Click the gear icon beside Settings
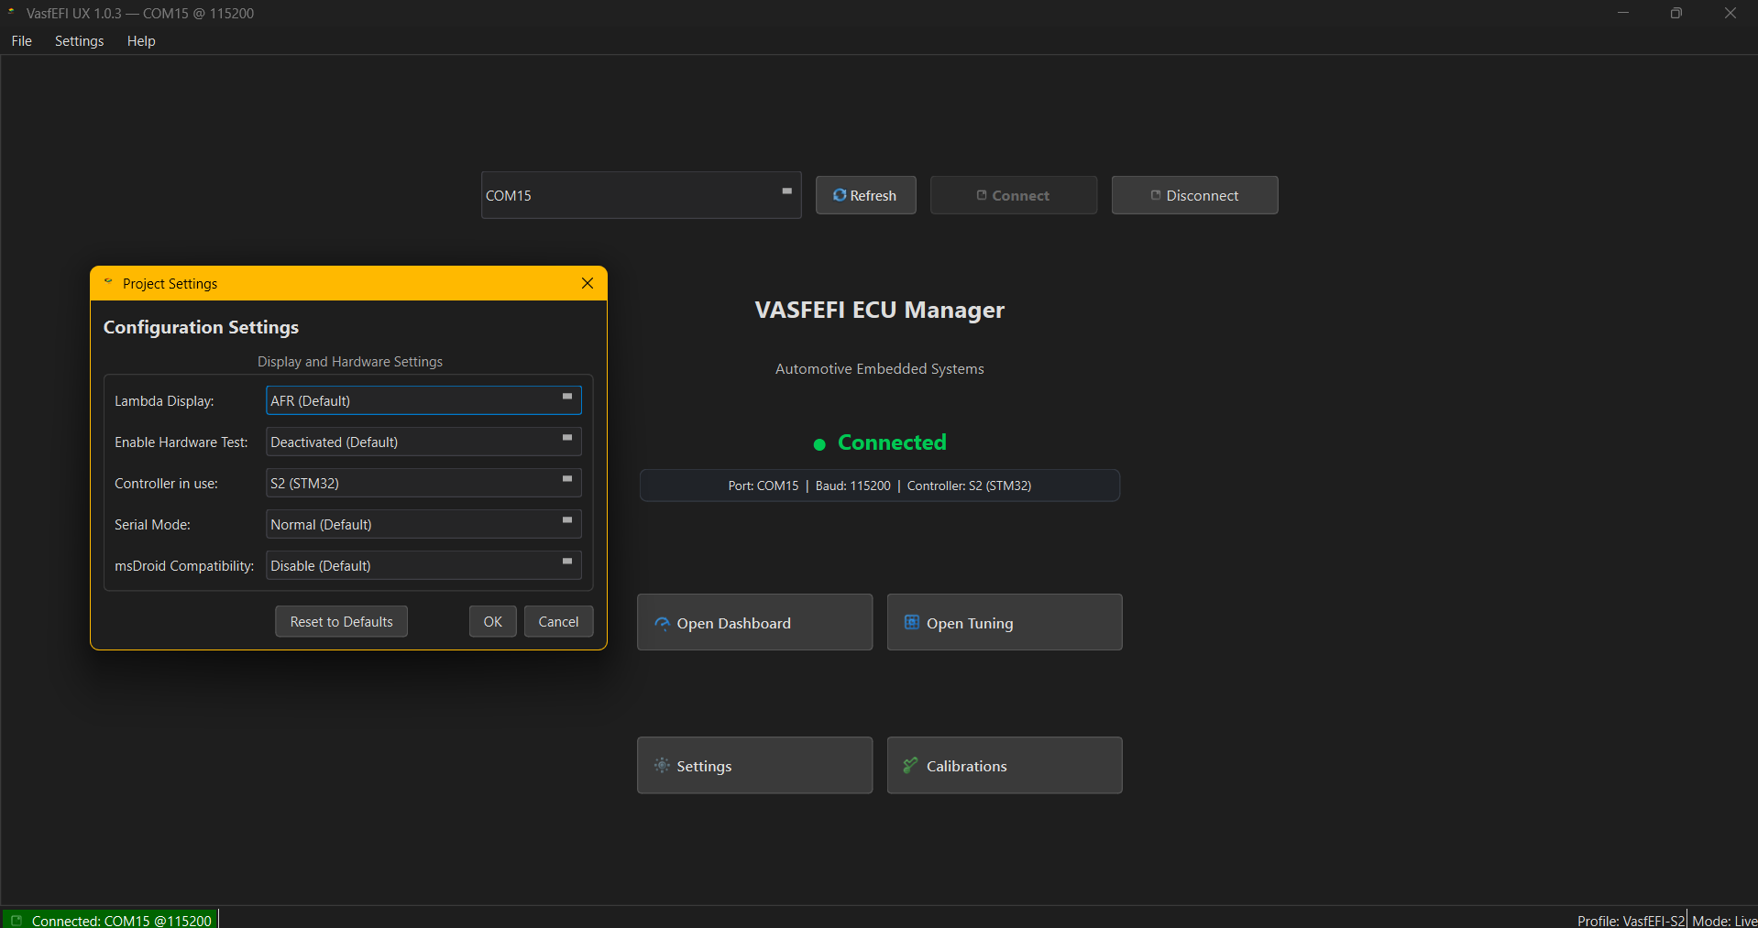 tap(662, 765)
